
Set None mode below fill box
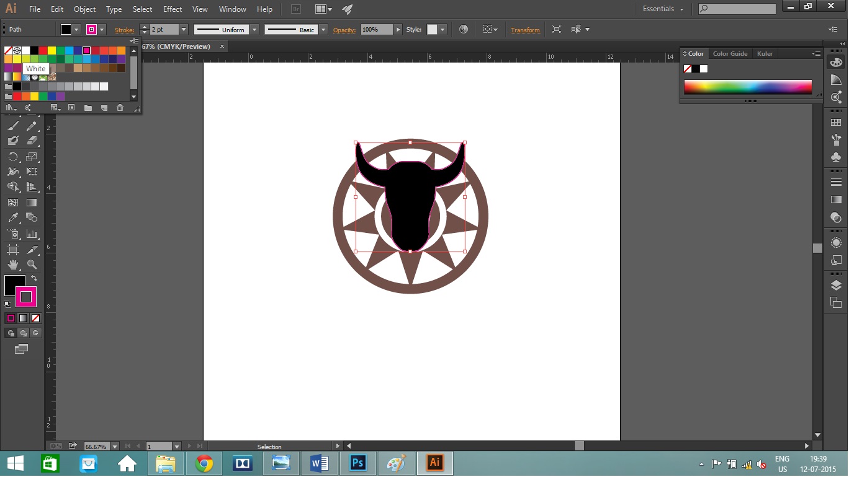click(x=35, y=318)
